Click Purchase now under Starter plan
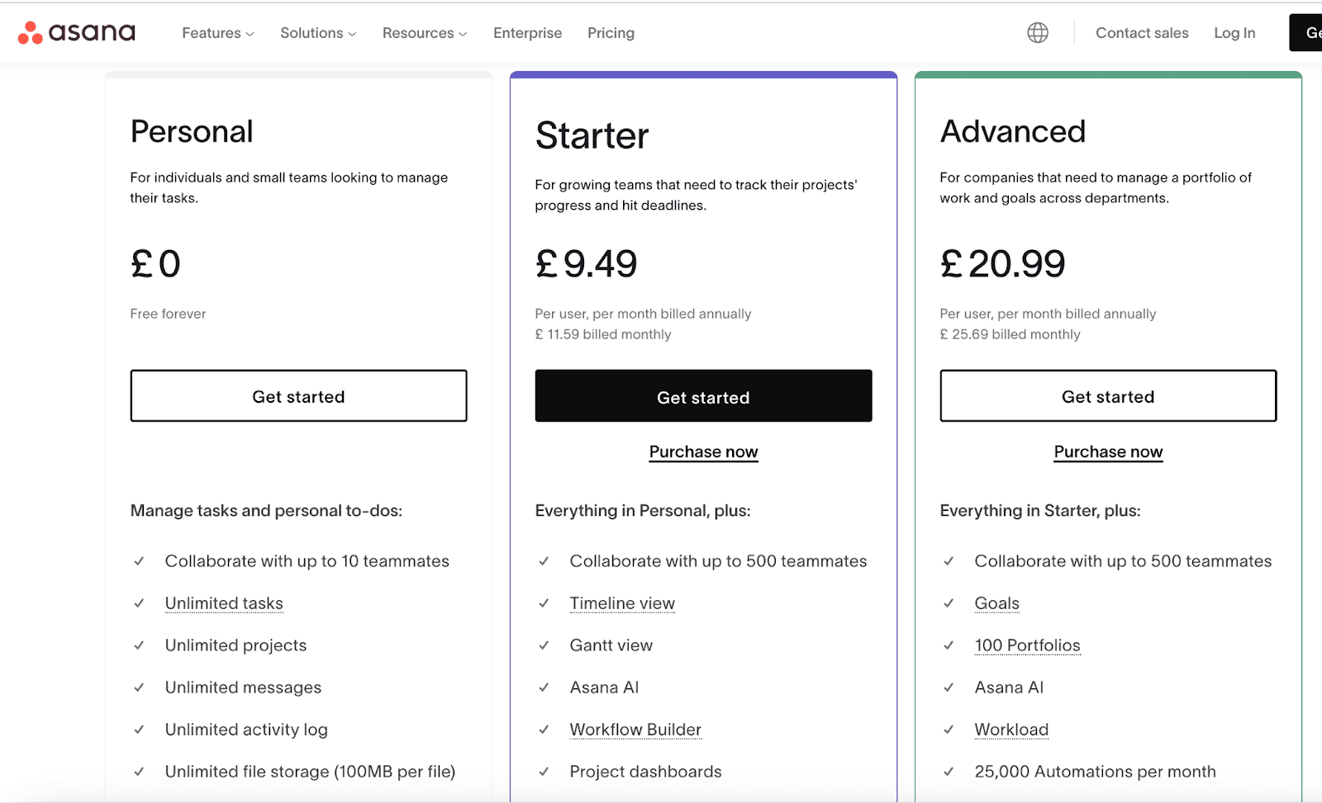This screenshot has height=803, width=1322. (x=703, y=451)
